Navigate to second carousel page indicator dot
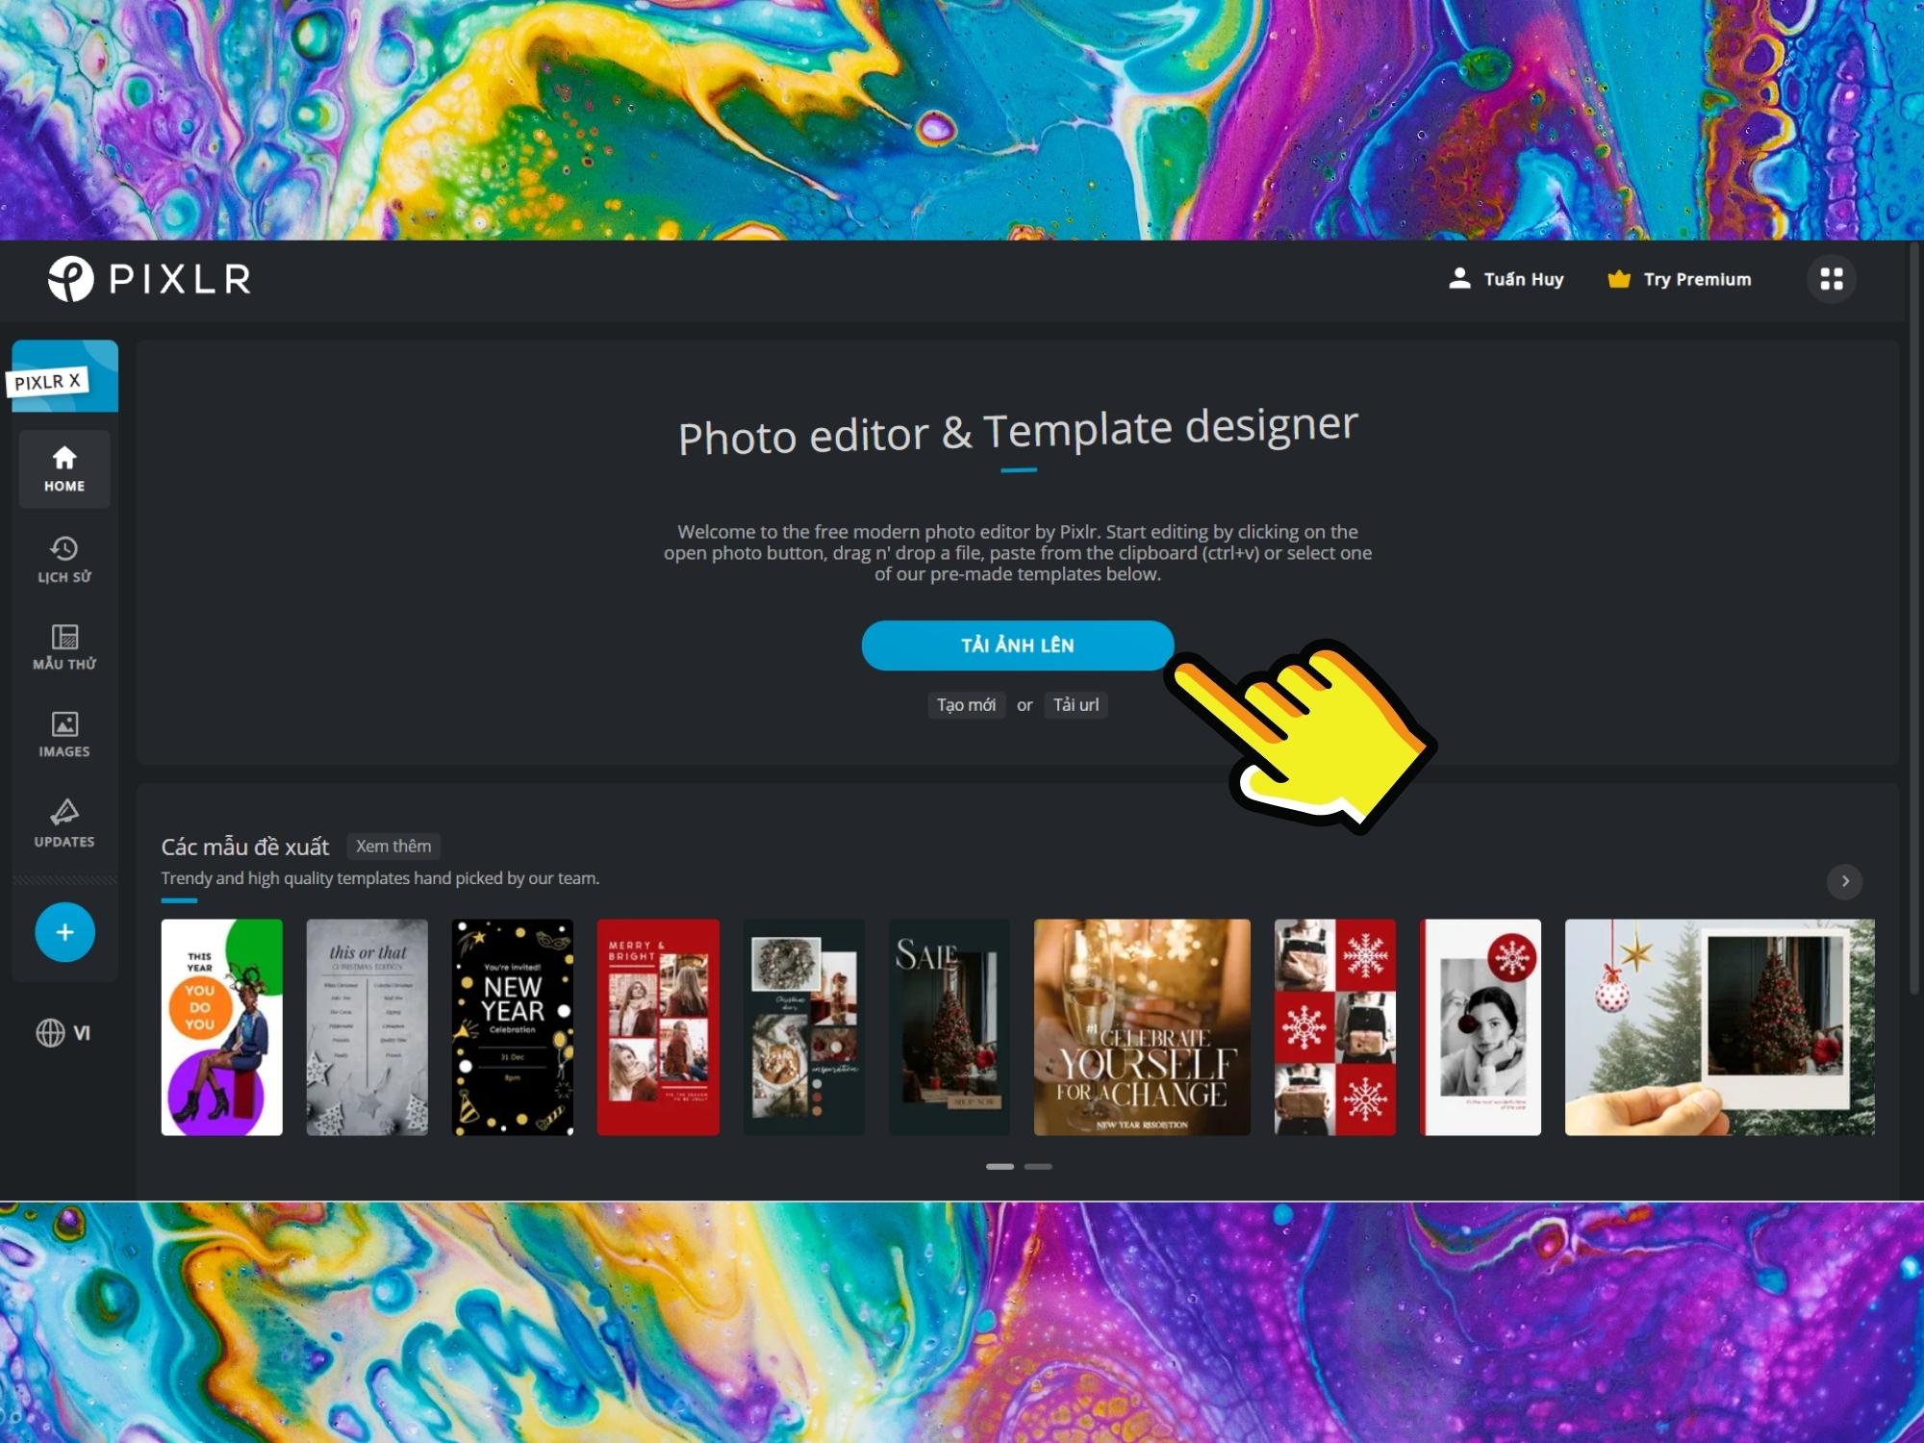Image resolution: width=1924 pixels, height=1443 pixels. (1038, 1166)
